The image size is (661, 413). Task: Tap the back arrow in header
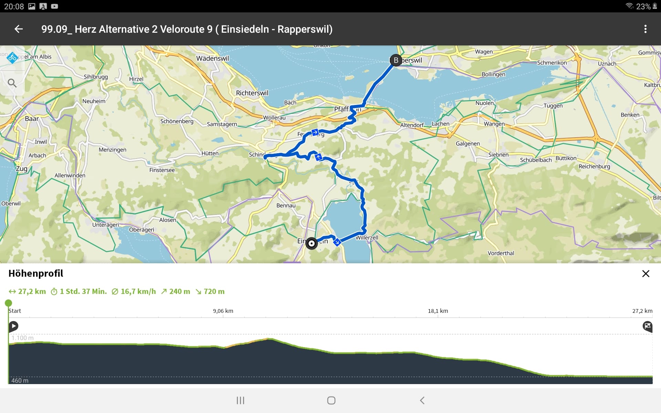pyautogui.click(x=19, y=29)
